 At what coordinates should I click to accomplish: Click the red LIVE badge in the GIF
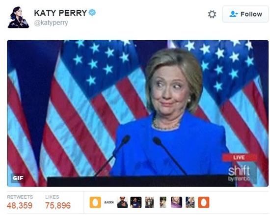pos(239,158)
